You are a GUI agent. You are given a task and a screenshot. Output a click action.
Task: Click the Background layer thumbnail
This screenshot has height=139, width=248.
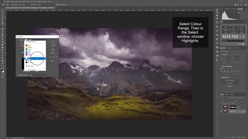(x=226, y=112)
